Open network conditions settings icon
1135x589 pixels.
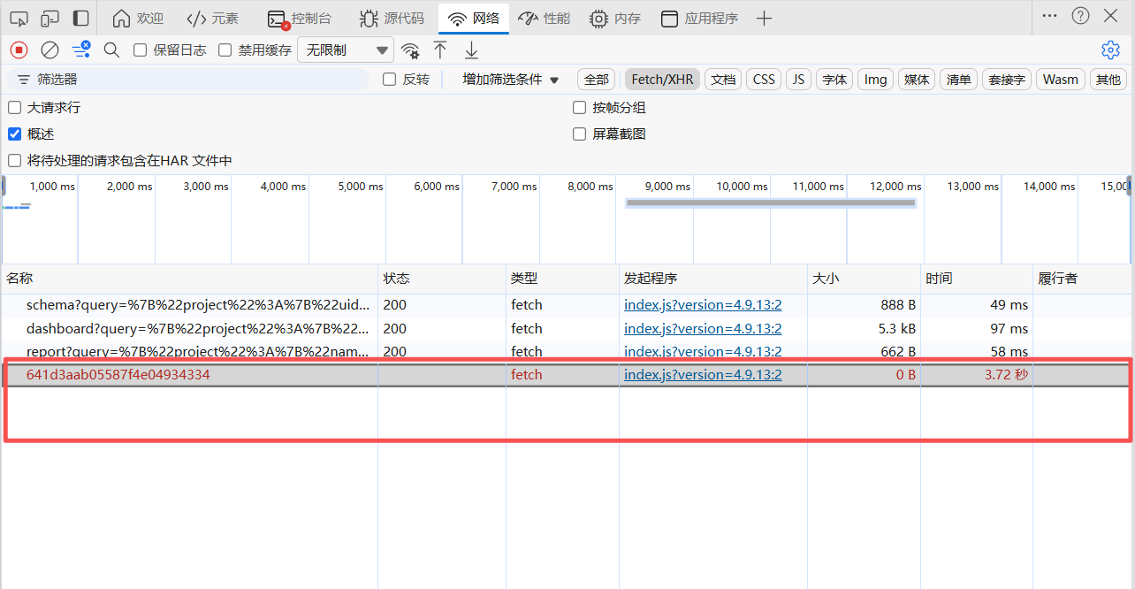pyautogui.click(x=410, y=50)
